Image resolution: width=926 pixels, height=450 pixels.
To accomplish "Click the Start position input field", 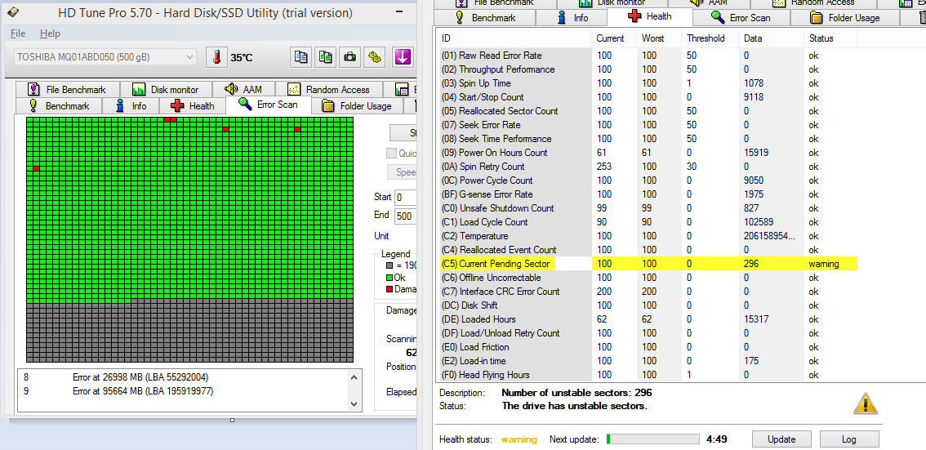I will pyautogui.click(x=406, y=197).
